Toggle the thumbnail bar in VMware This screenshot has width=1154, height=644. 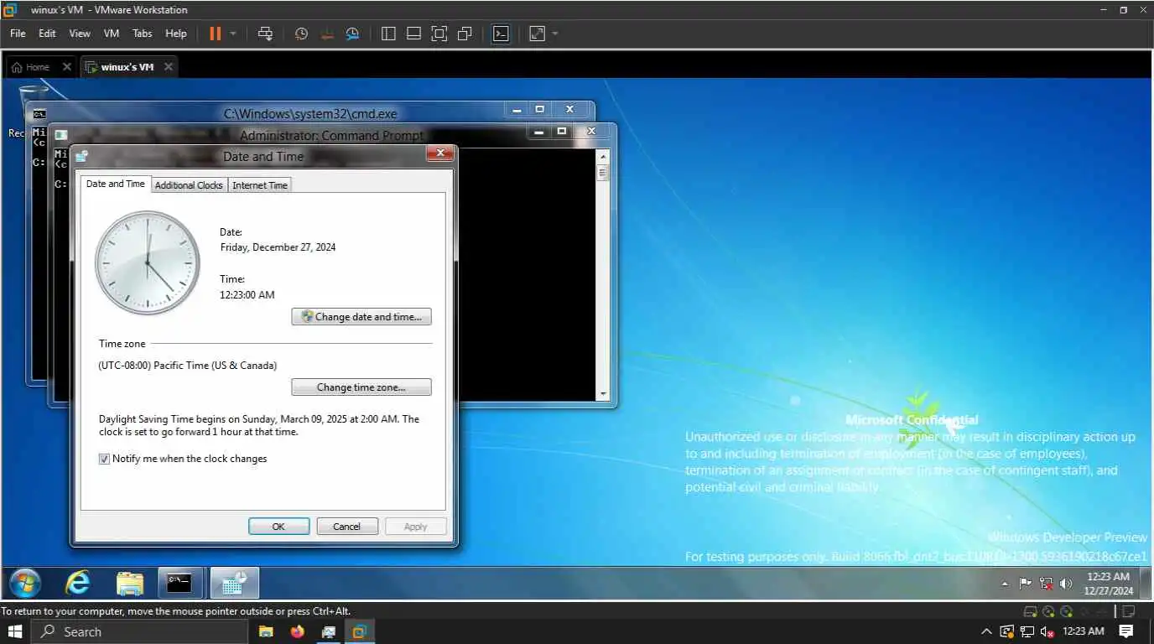point(413,34)
